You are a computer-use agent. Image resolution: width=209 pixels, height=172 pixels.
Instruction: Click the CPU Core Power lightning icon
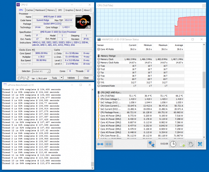99,136
